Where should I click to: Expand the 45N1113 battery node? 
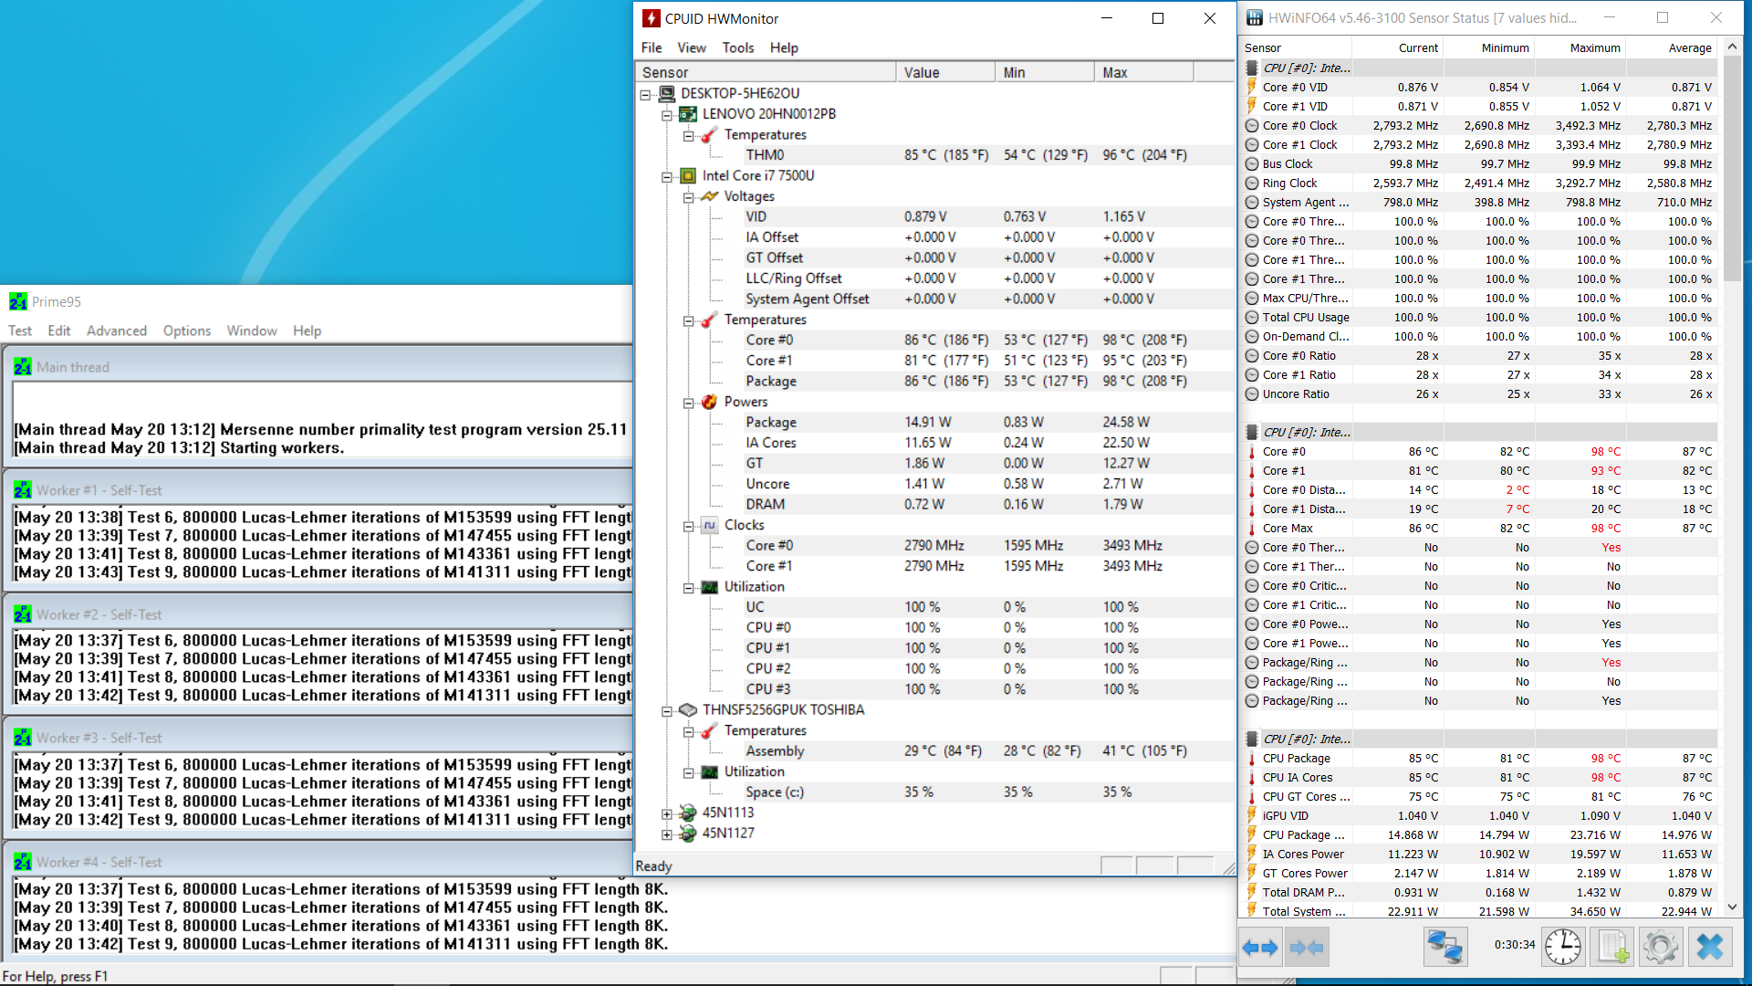pyautogui.click(x=667, y=813)
